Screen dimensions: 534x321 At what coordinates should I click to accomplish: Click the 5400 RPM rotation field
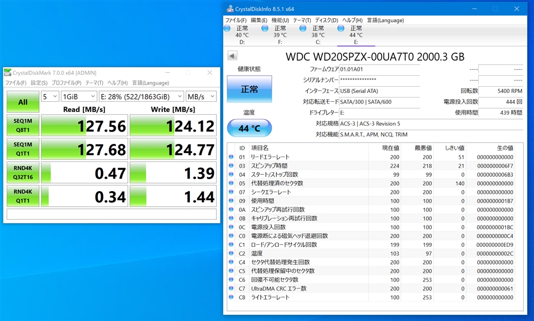501,91
